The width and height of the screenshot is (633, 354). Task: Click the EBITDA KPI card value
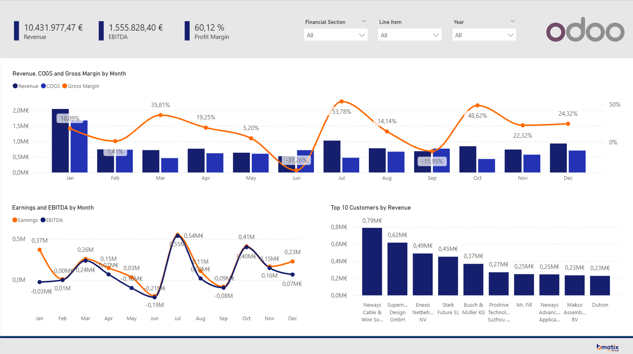tap(136, 27)
